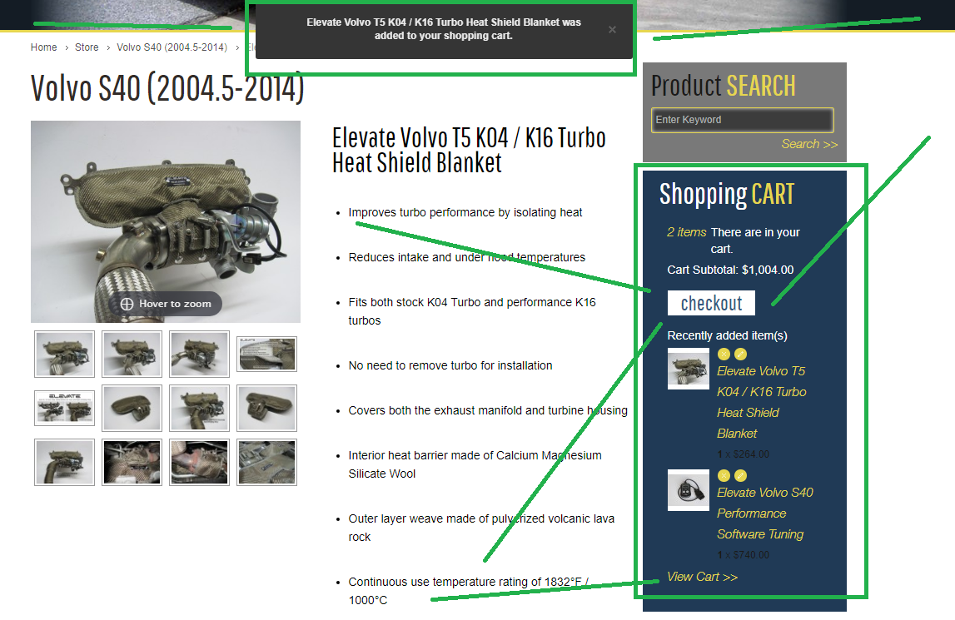Viewport: 955px width, 620px height.
Task: Click the tuning handheld device thumbnail in cart
Action: point(689,489)
